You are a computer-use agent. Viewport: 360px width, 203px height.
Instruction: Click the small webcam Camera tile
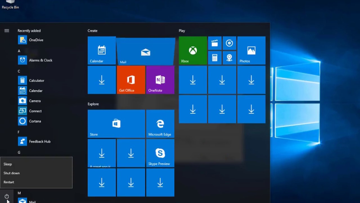[x=229, y=58]
